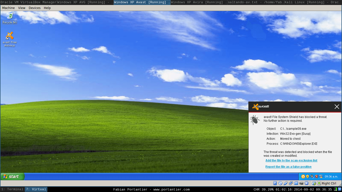The width and height of the screenshot is (342, 192).
Task: Click the mouse integration status icon
Action: click(314, 183)
